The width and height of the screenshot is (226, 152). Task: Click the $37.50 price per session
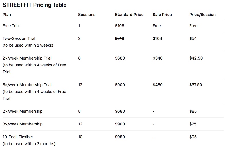click(196, 85)
